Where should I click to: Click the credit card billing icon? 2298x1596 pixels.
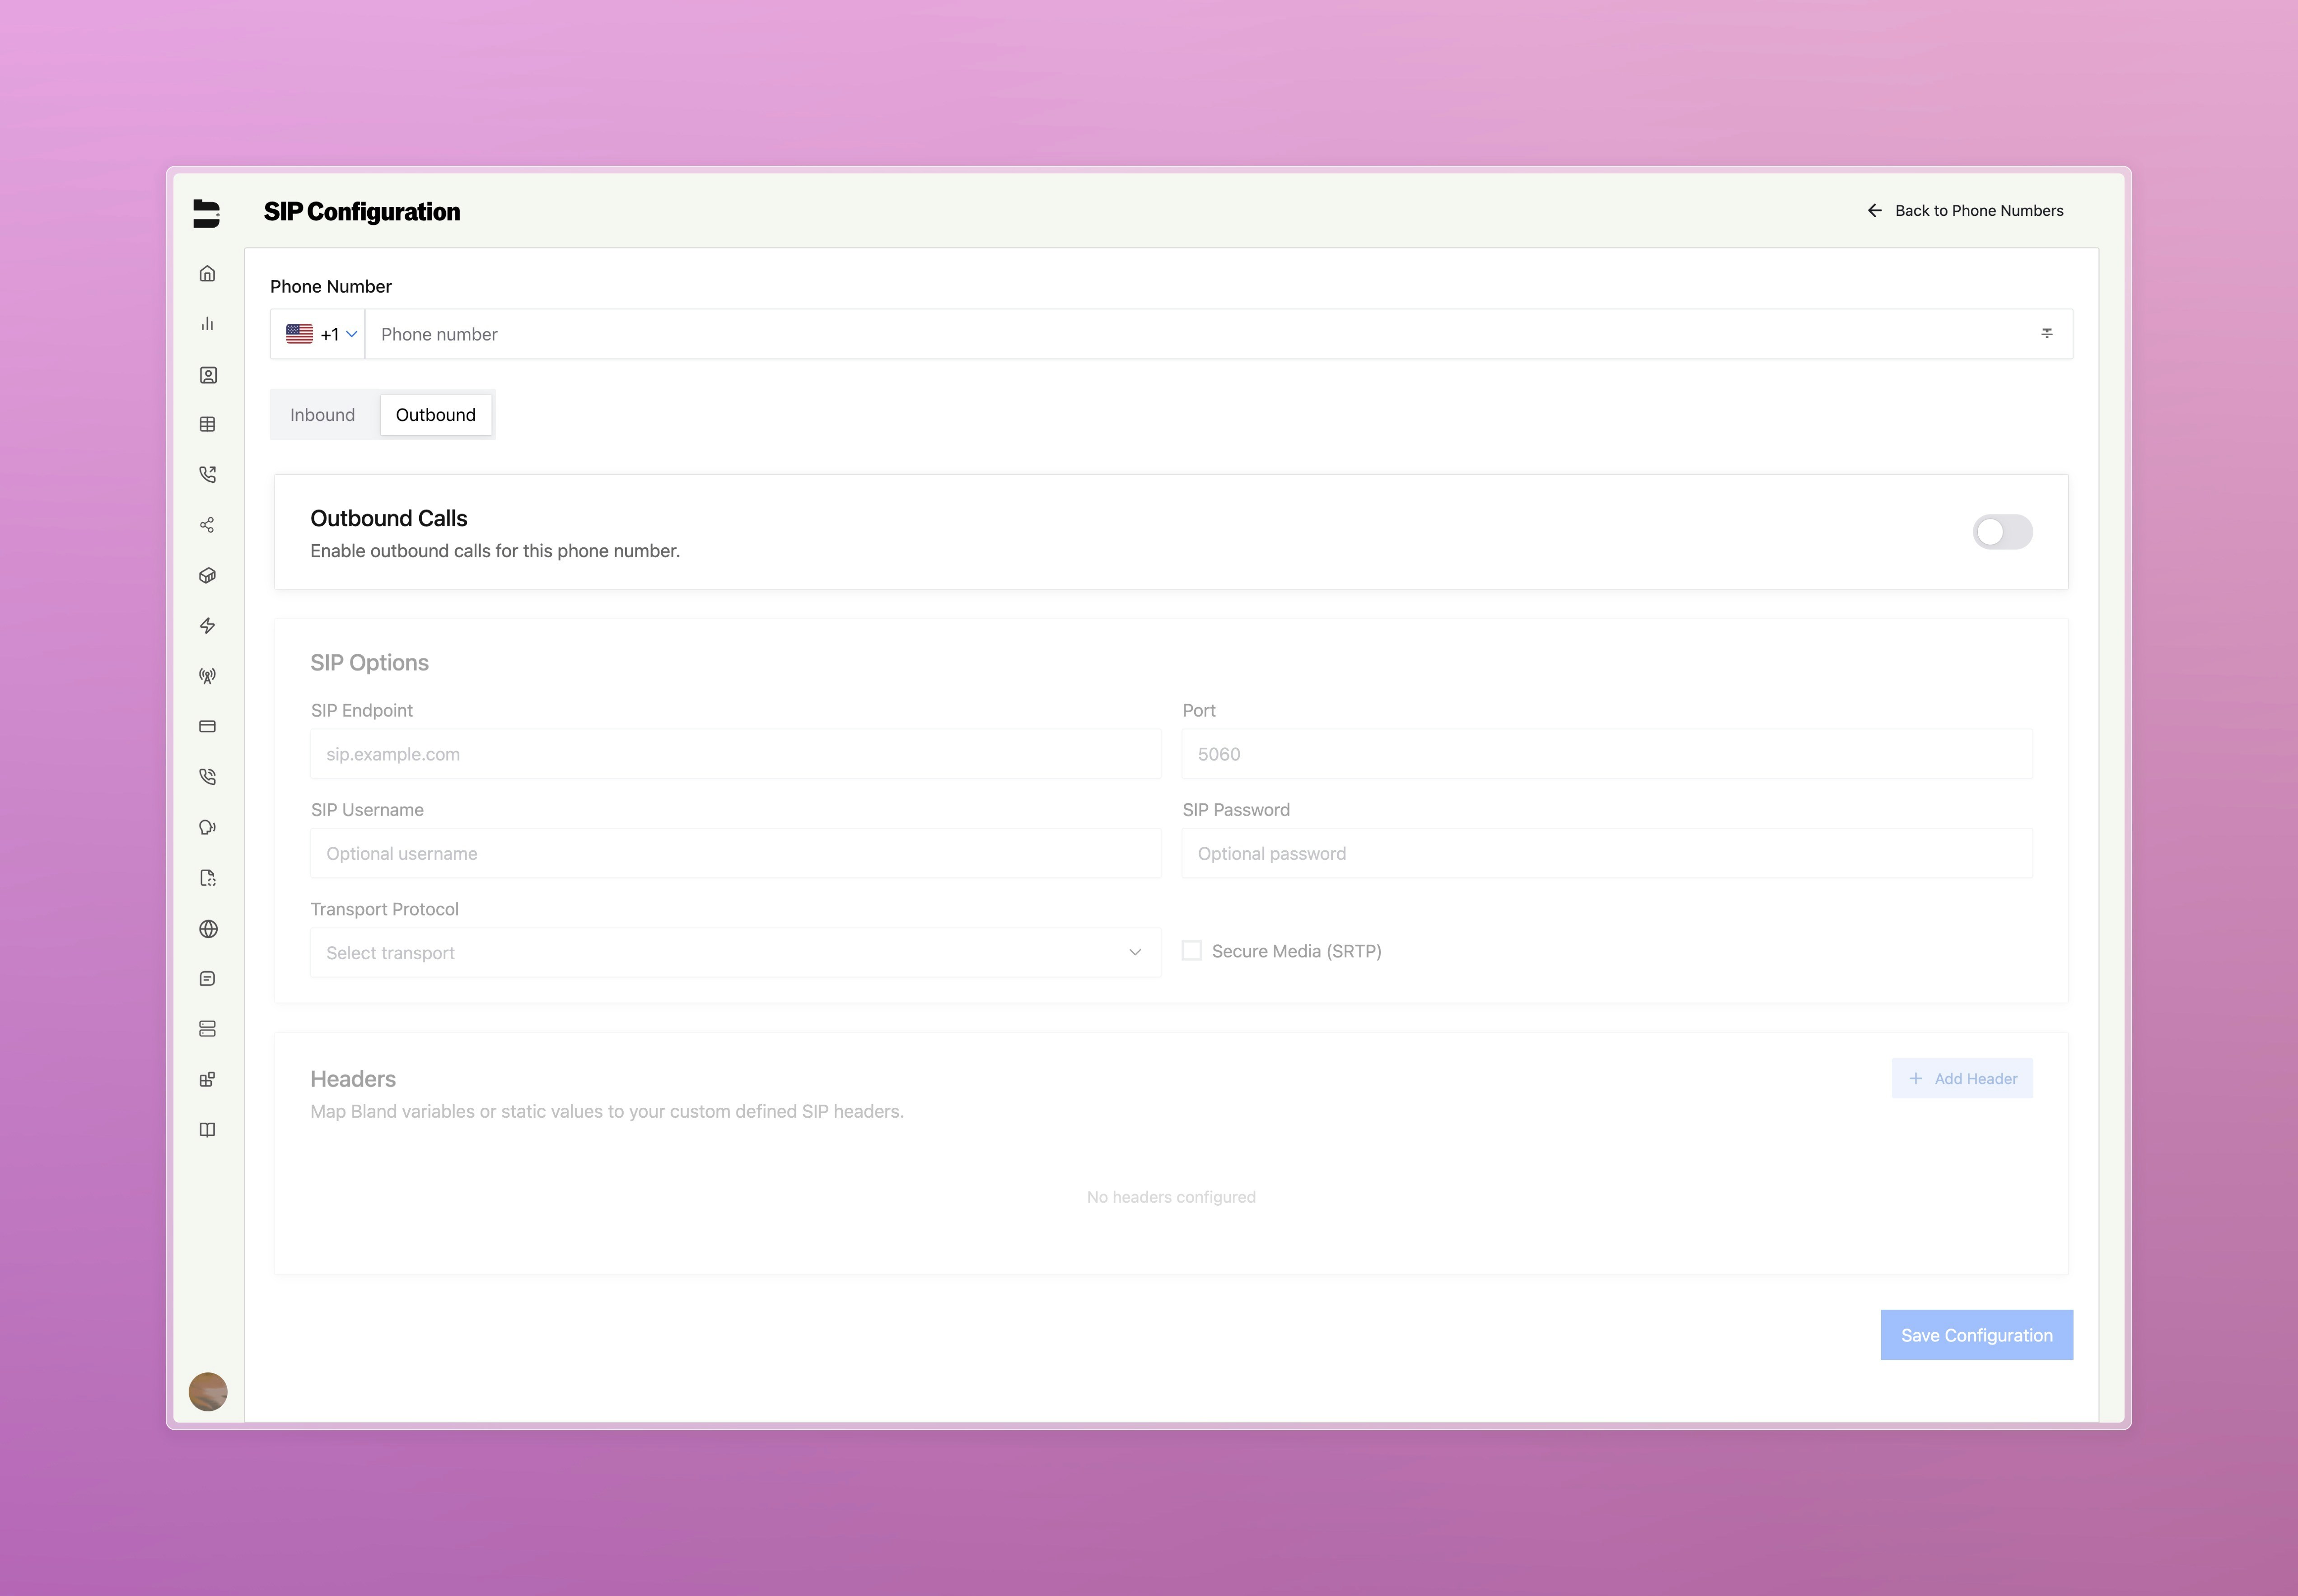tap(207, 727)
